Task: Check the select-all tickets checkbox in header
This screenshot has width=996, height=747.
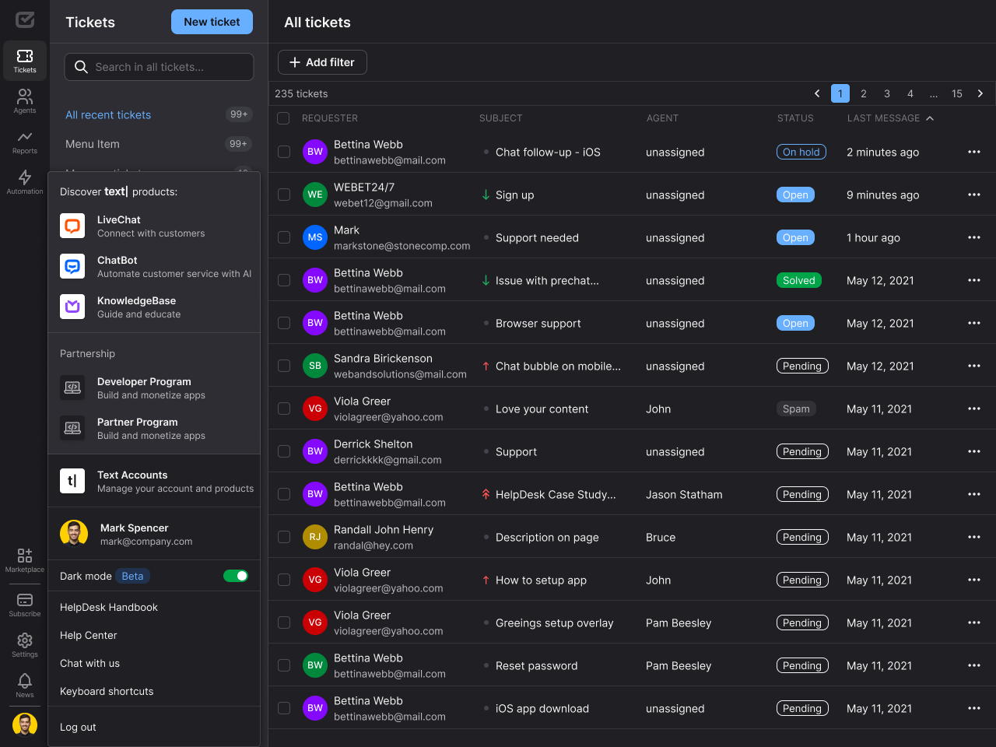Action: click(x=284, y=118)
